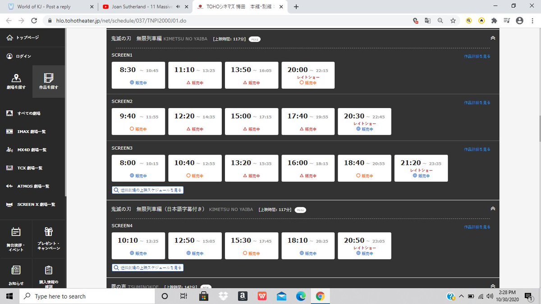Screen dimensions: 541x304
Task: Select the 15:00 showtime on SCREEN2
Action: pos(252,122)
